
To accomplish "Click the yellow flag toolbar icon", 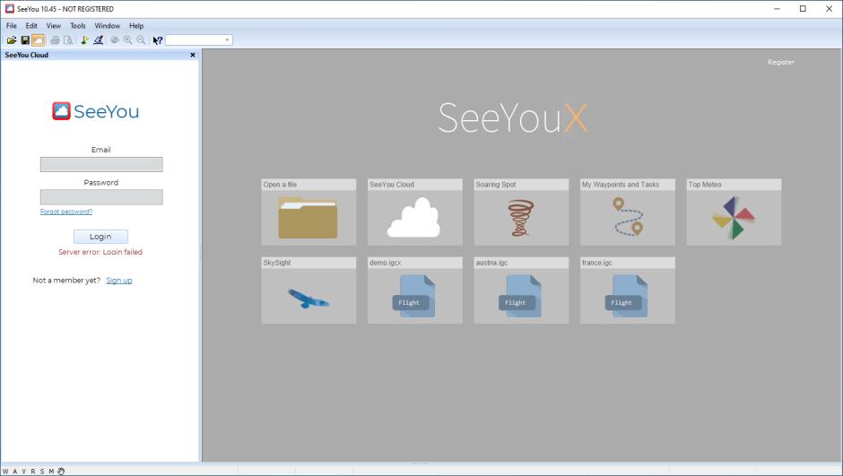I will tap(84, 40).
